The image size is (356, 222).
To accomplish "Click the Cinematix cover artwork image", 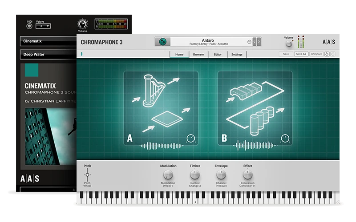I will [x=51, y=136].
